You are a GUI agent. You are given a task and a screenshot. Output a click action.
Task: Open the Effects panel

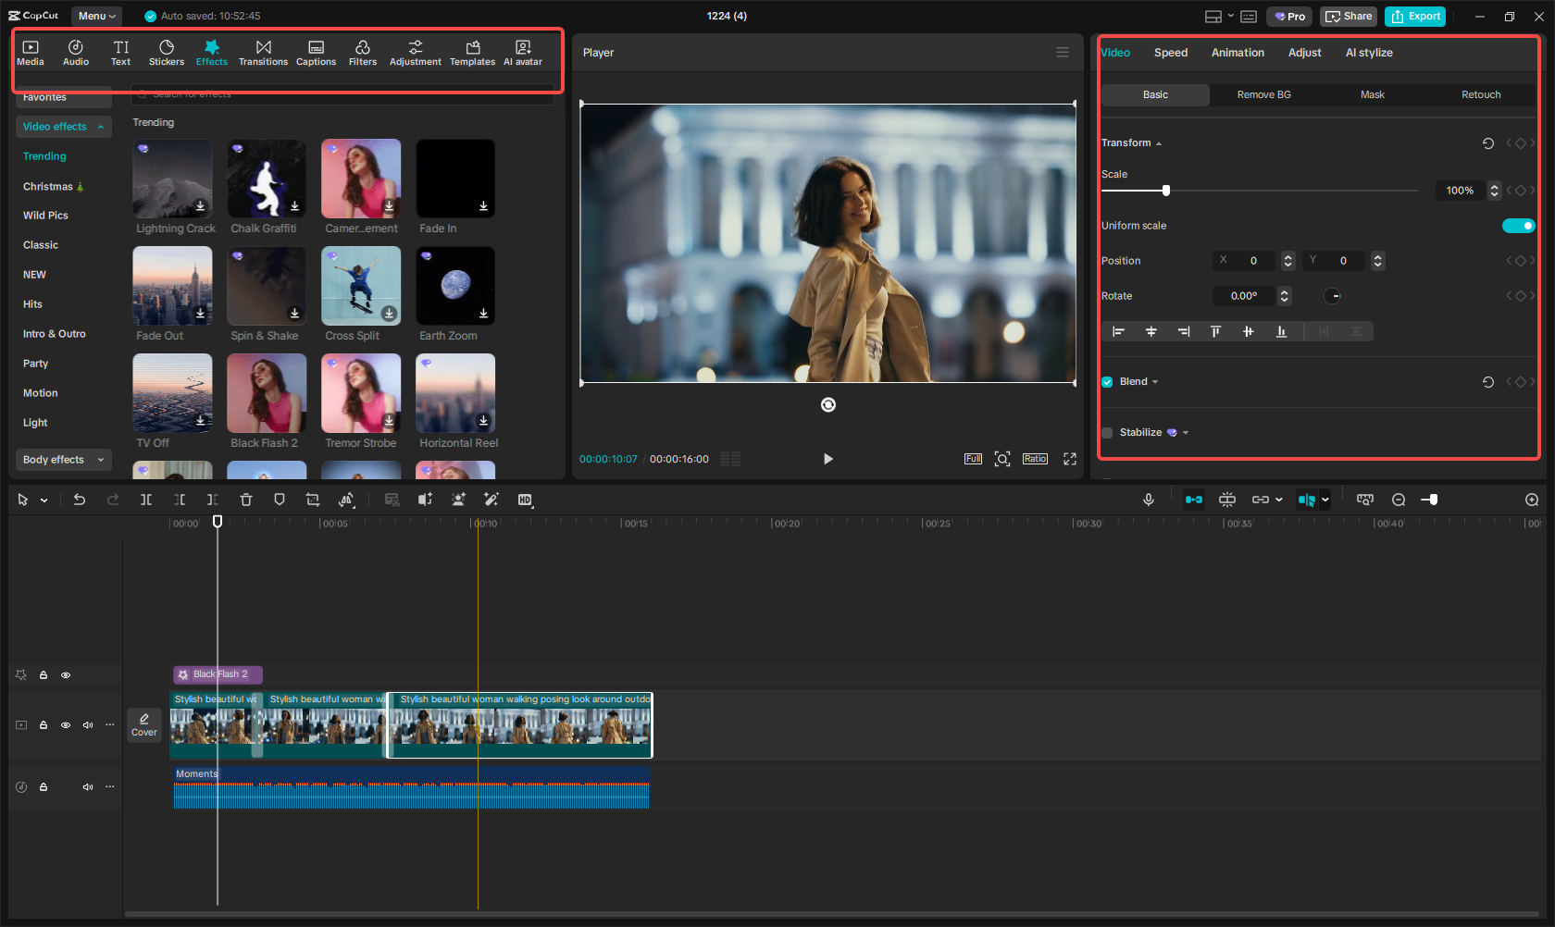point(211,51)
